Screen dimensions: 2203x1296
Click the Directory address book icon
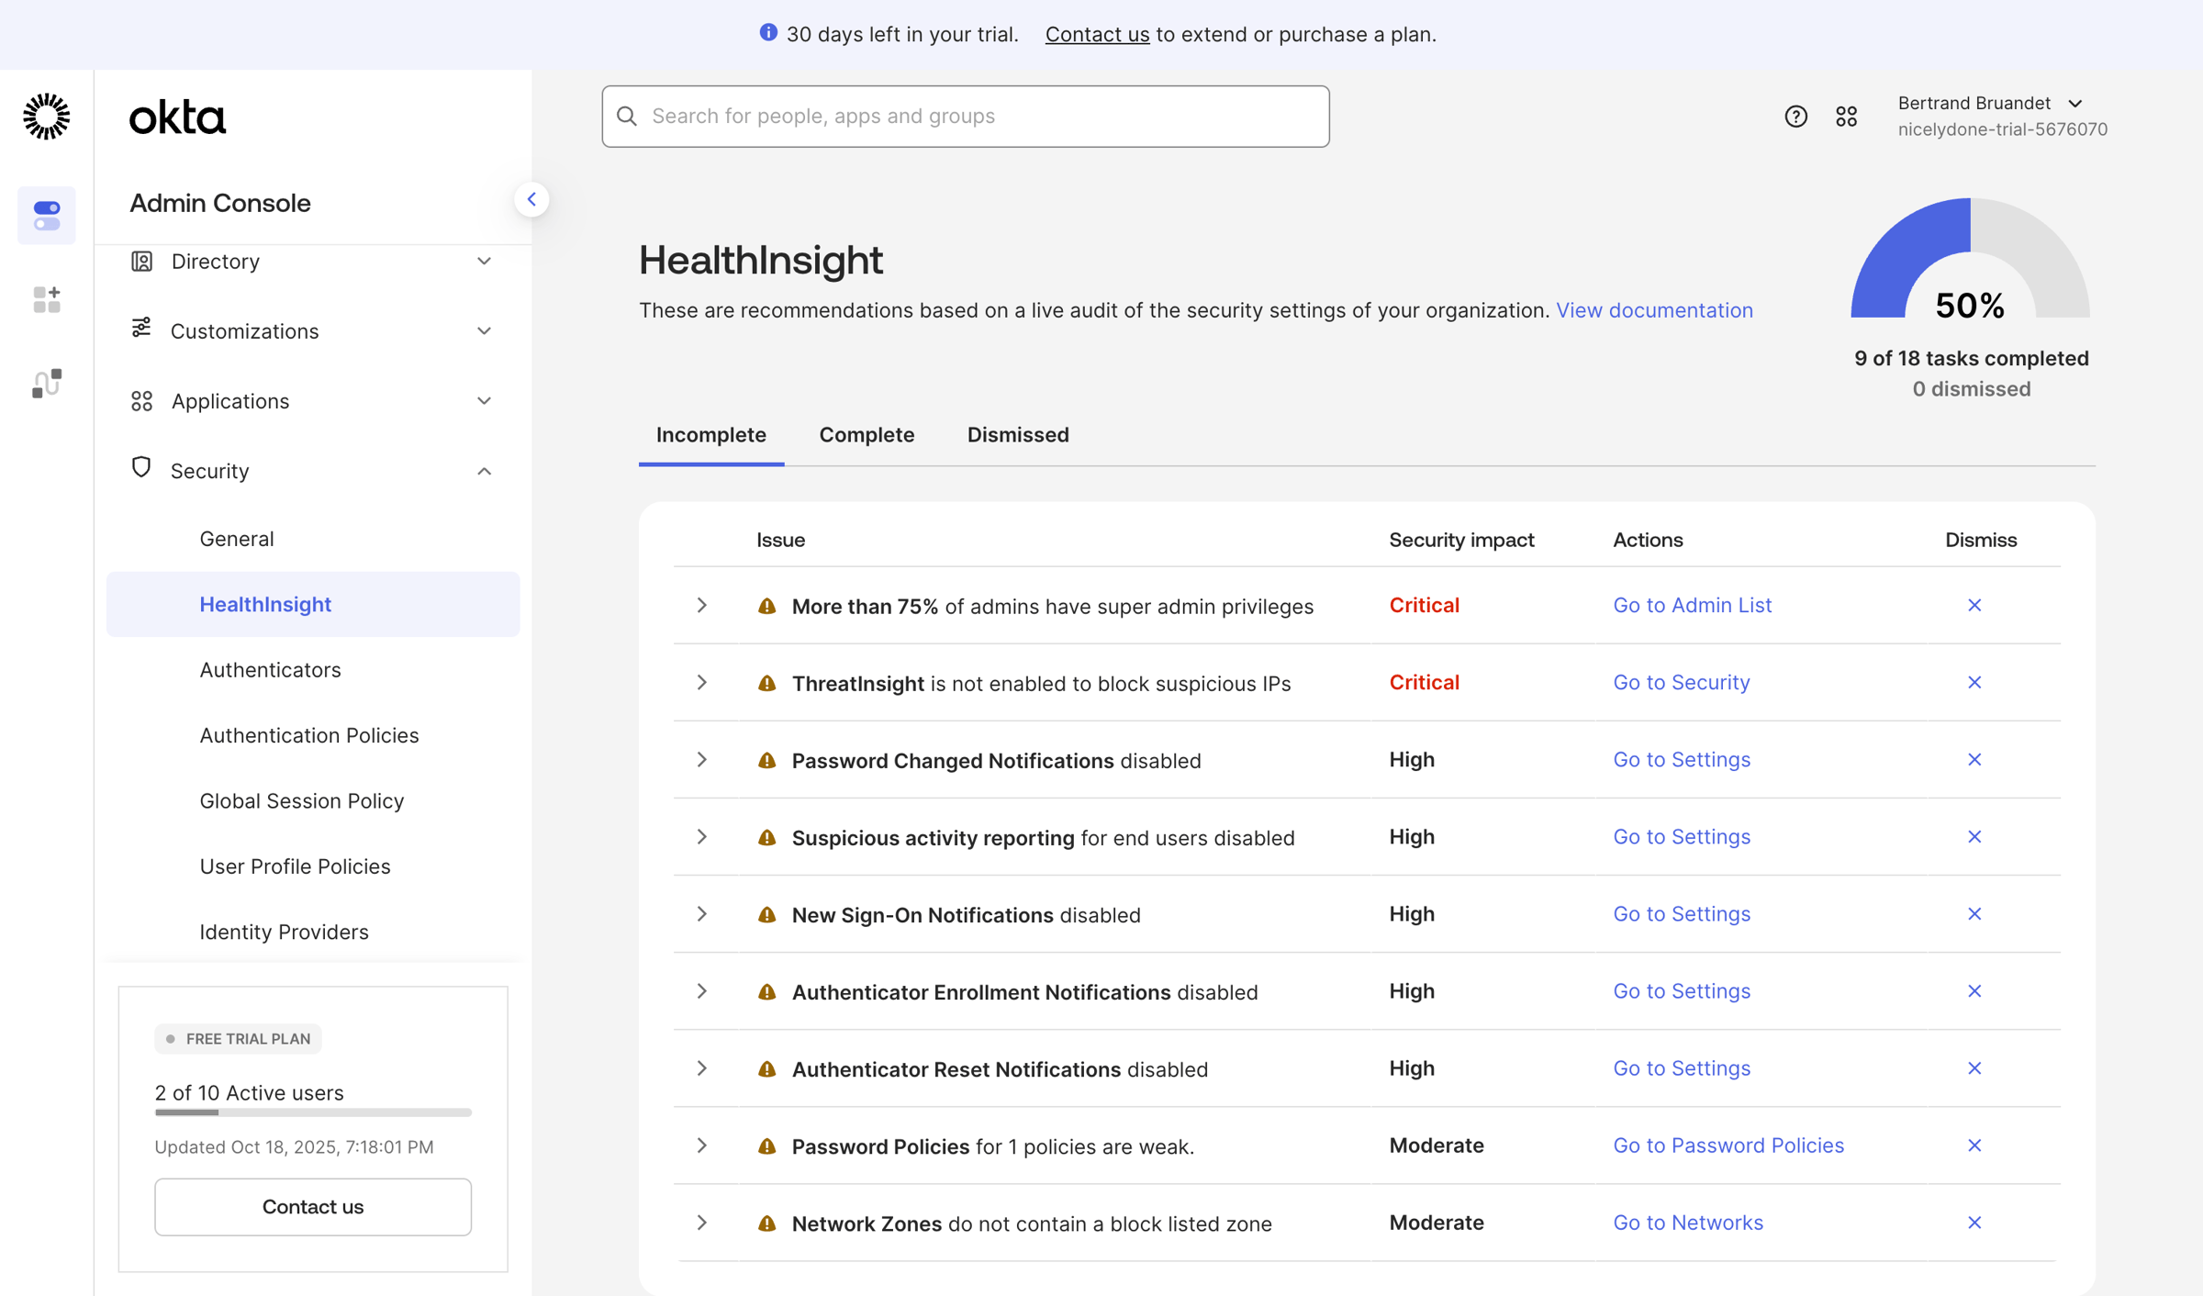[x=141, y=262]
